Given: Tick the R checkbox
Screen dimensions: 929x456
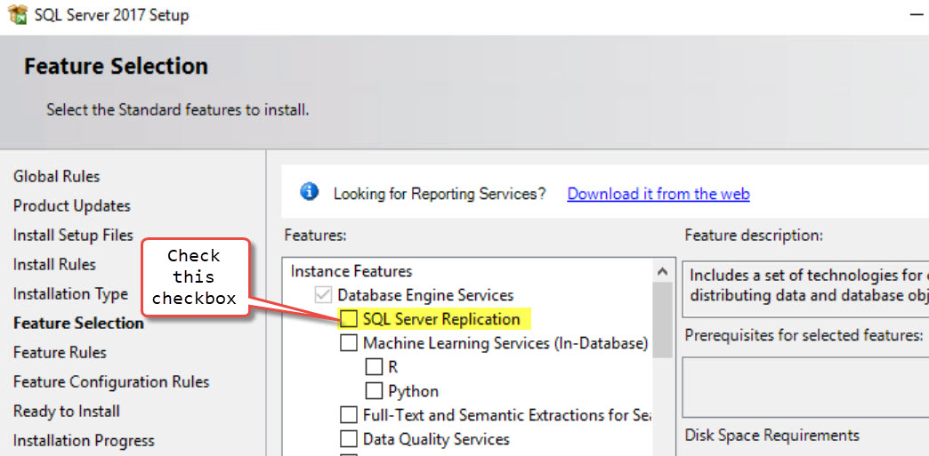Looking at the screenshot, I should click(374, 367).
